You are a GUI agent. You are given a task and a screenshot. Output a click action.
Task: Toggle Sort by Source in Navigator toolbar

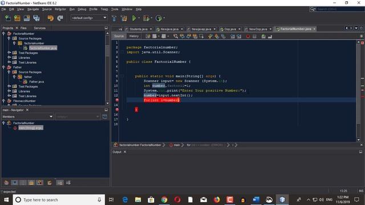(68, 182)
